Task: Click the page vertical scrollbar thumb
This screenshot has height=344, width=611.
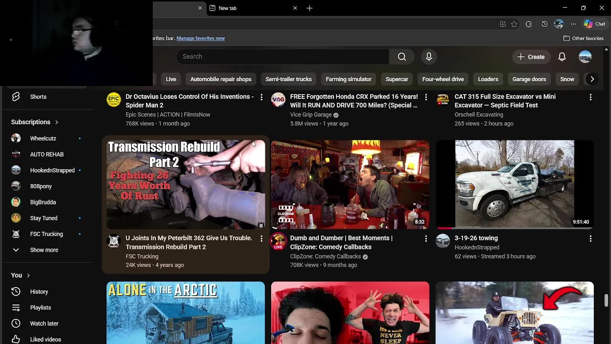Action: click(x=607, y=301)
